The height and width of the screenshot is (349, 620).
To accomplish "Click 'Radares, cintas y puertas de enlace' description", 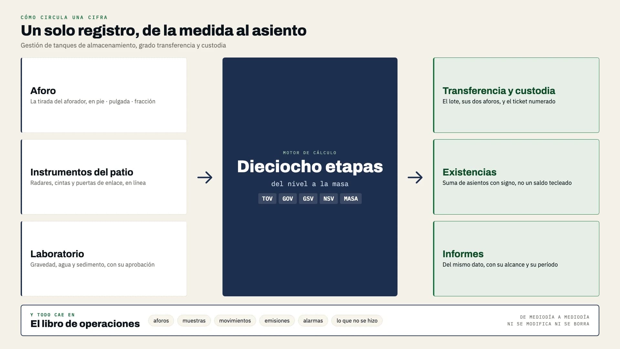I will [x=88, y=183].
